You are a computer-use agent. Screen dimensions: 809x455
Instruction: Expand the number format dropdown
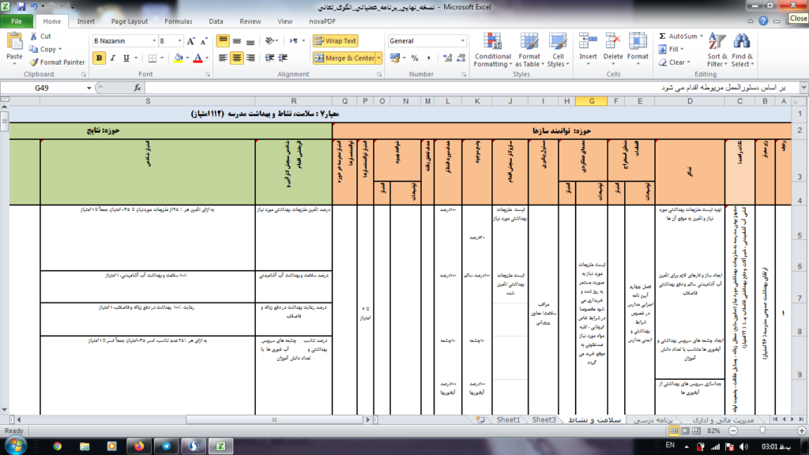[x=462, y=41]
